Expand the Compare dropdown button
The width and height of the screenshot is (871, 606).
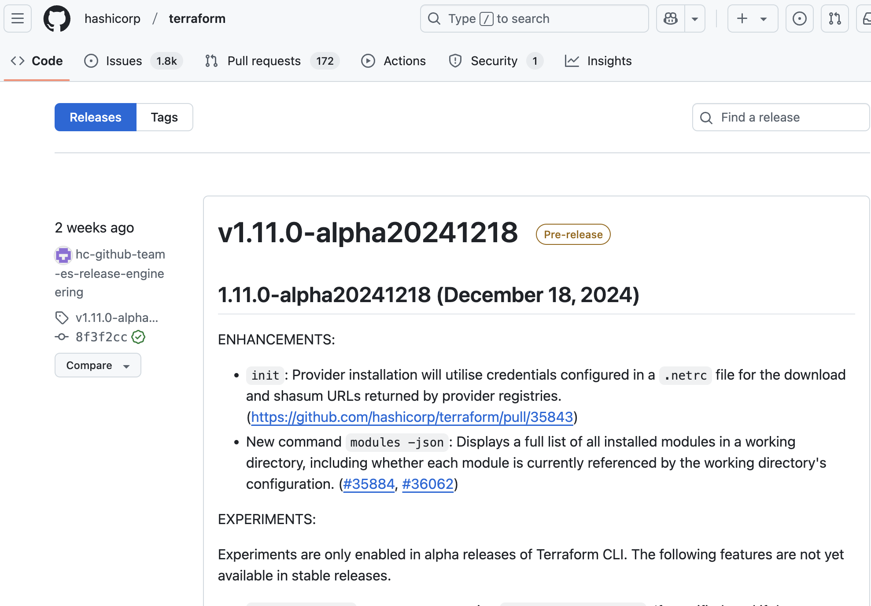coord(98,365)
